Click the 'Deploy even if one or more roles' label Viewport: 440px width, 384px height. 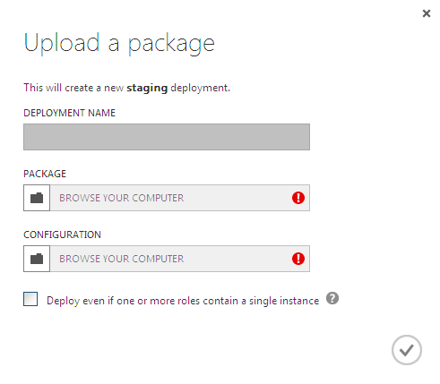pyautogui.click(x=183, y=301)
